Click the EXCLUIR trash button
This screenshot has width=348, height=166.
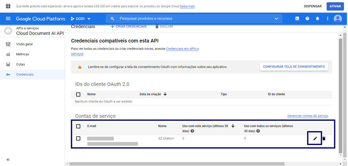164,26
